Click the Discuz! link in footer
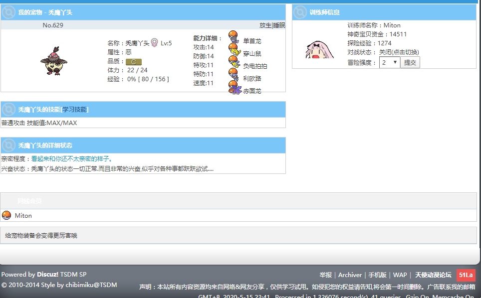The image size is (481, 298). [47, 274]
